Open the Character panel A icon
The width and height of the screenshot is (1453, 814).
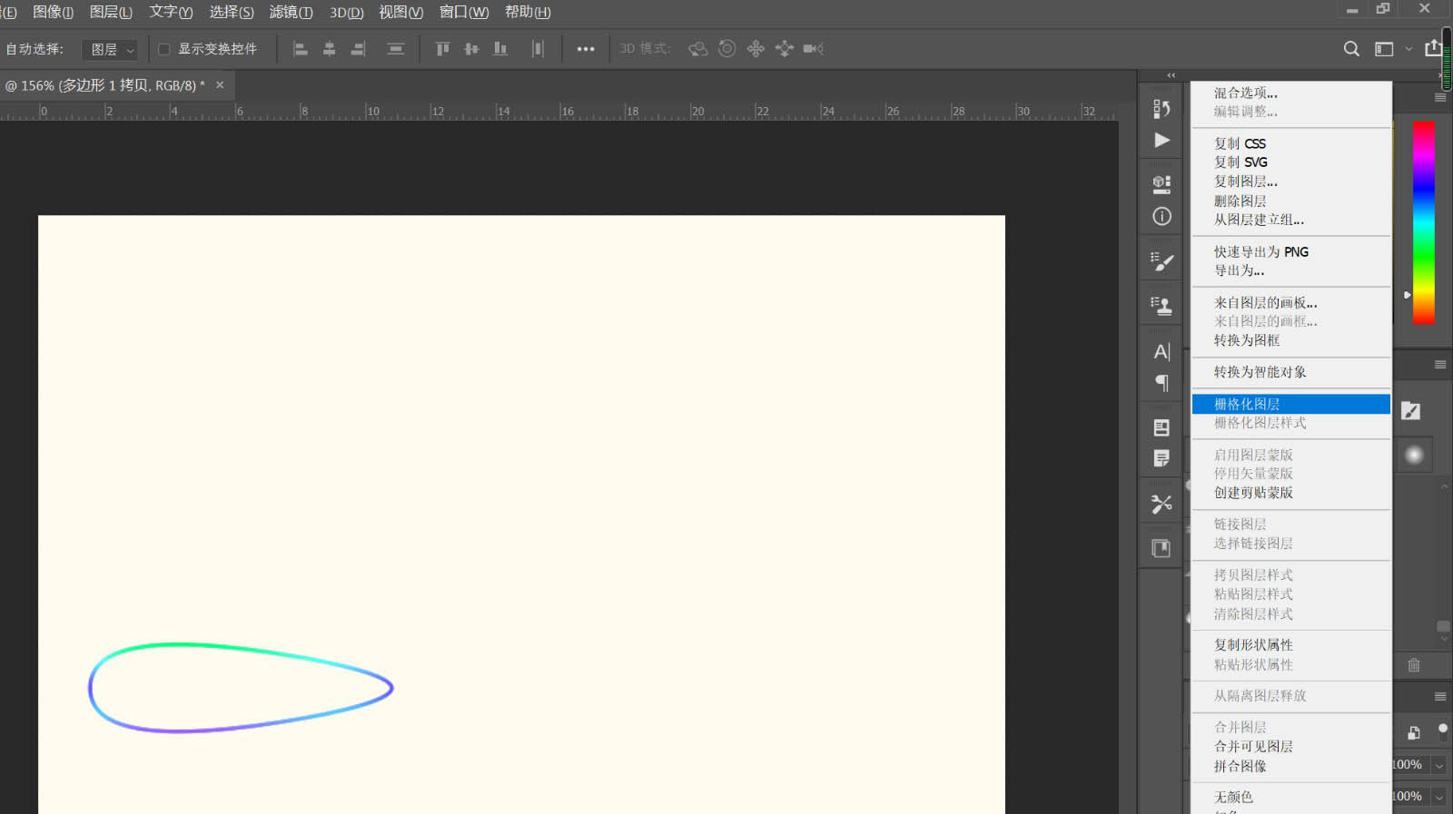point(1161,352)
